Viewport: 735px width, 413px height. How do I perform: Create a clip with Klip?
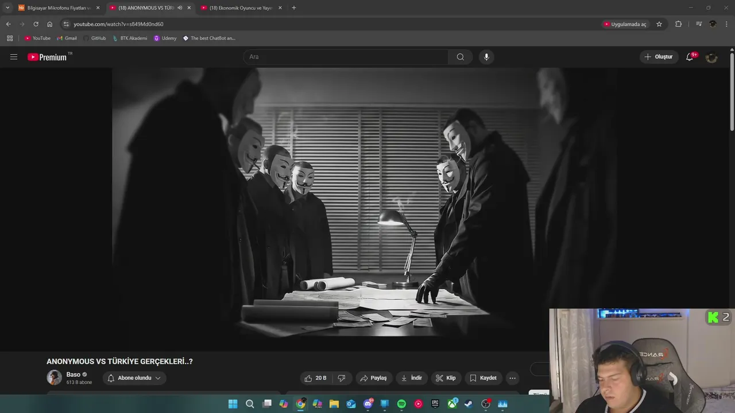(446, 378)
